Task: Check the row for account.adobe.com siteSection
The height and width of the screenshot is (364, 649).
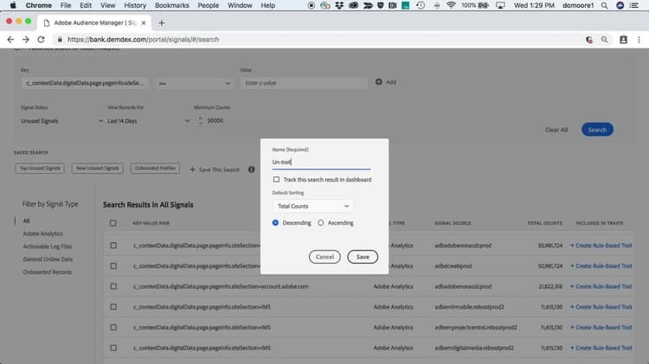Action: click(x=113, y=286)
